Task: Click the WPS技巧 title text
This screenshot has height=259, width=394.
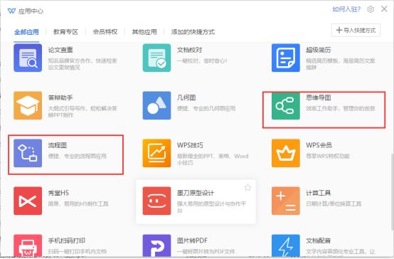Action: pyautogui.click(x=190, y=145)
